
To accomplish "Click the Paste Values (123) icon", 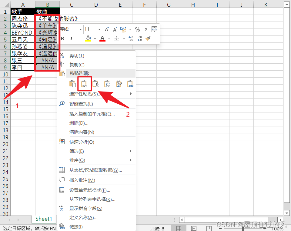I will point(84,83).
